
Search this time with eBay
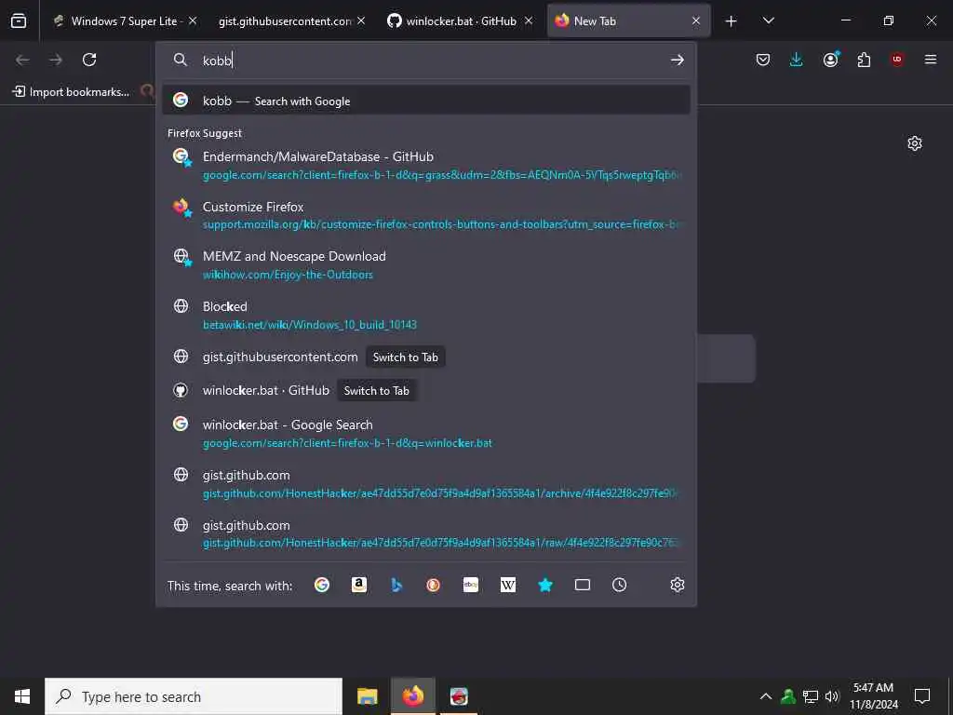click(471, 585)
